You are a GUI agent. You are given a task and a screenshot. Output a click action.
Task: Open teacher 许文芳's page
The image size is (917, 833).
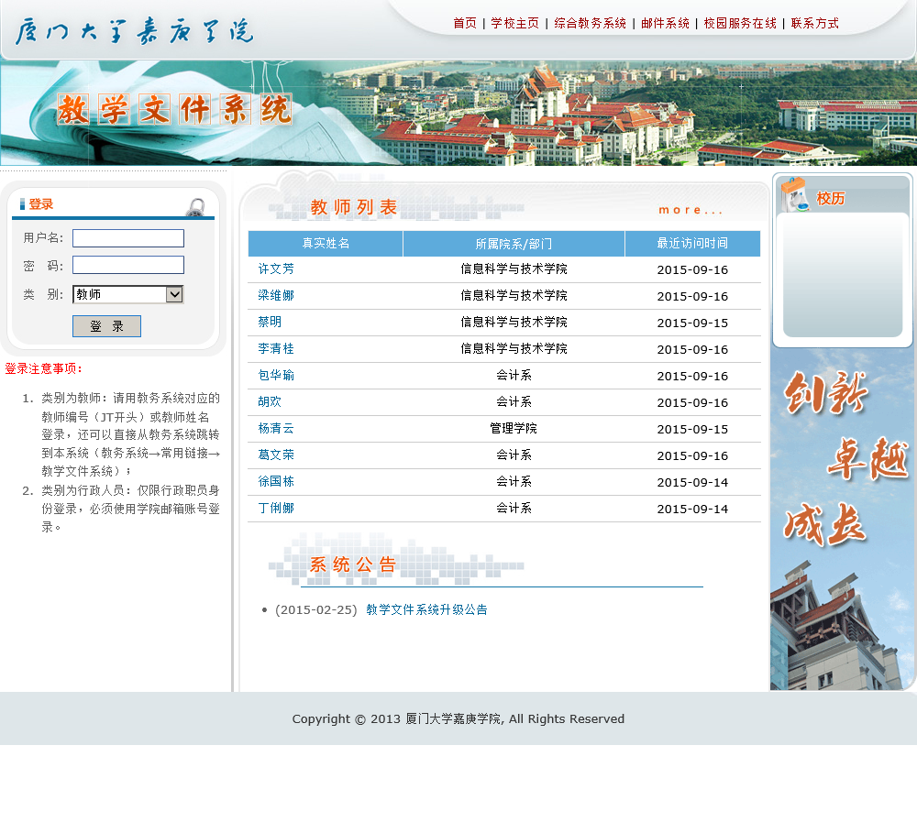click(276, 269)
